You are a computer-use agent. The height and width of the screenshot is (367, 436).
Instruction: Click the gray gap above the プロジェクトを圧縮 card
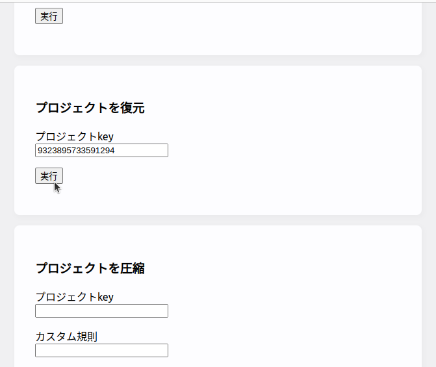(218, 220)
